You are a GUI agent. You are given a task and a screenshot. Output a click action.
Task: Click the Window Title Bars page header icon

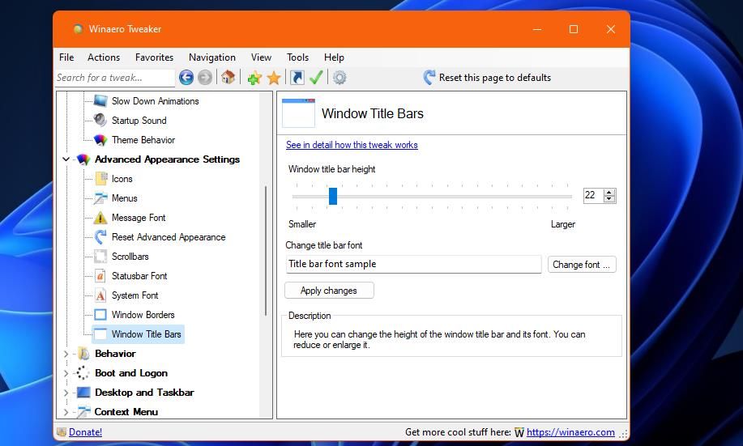pyautogui.click(x=298, y=113)
